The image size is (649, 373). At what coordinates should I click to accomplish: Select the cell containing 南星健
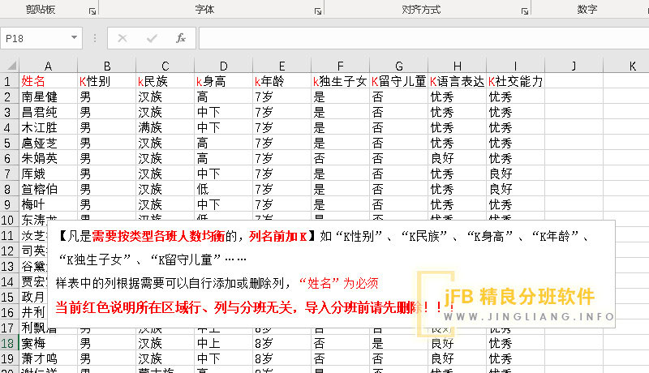(x=48, y=96)
